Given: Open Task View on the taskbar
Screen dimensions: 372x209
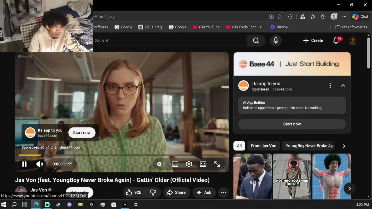Looking at the screenshot, I should tap(25, 205).
